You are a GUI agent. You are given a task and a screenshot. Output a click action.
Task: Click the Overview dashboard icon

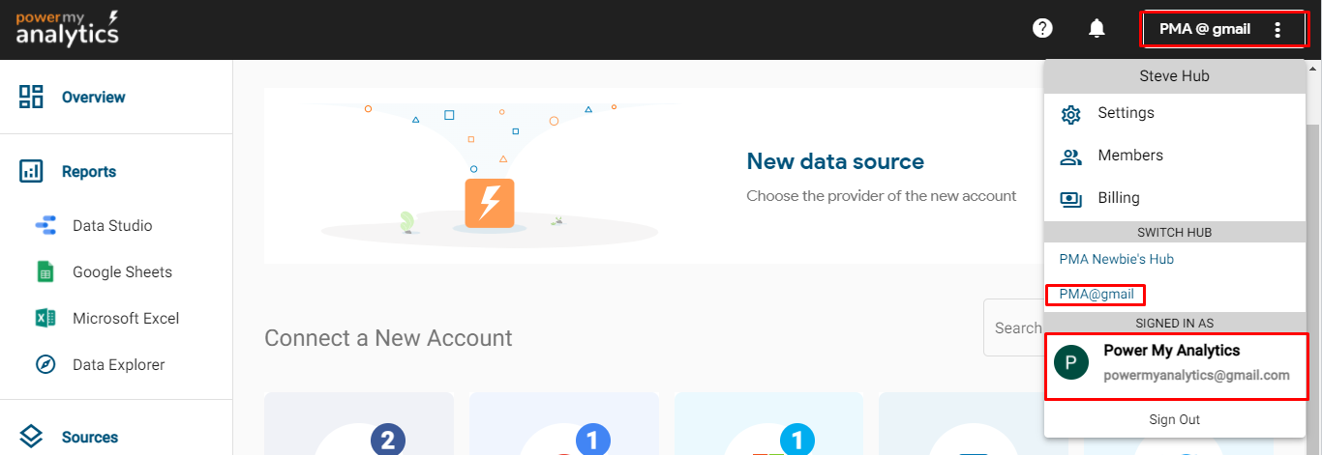[31, 97]
